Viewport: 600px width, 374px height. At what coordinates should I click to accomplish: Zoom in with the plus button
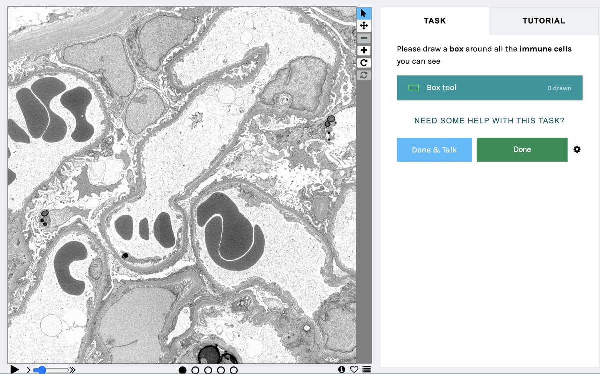click(x=364, y=50)
